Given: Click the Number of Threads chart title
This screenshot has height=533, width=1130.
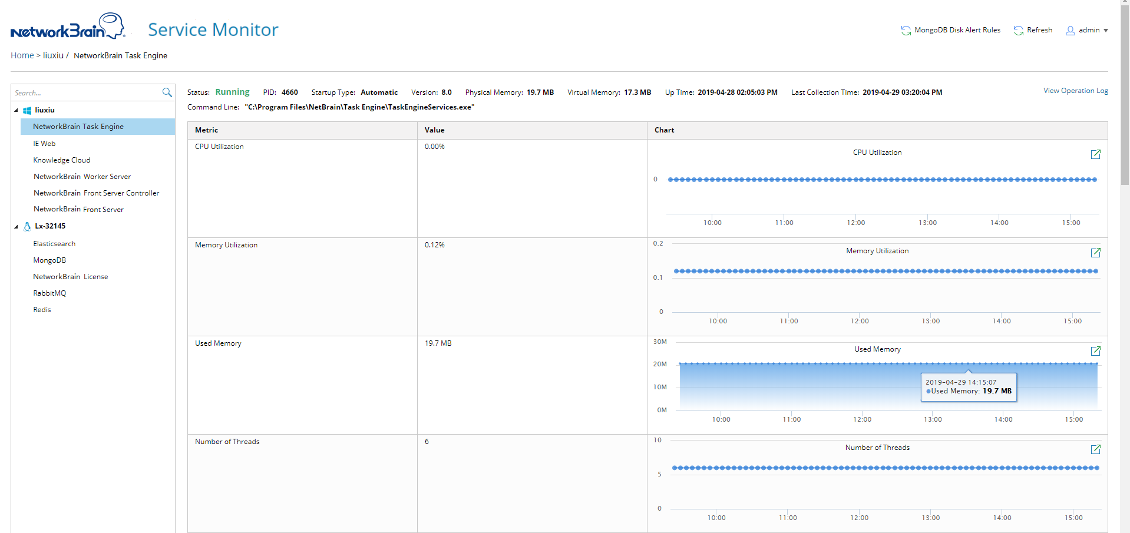Looking at the screenshot, I should [877, 448].
